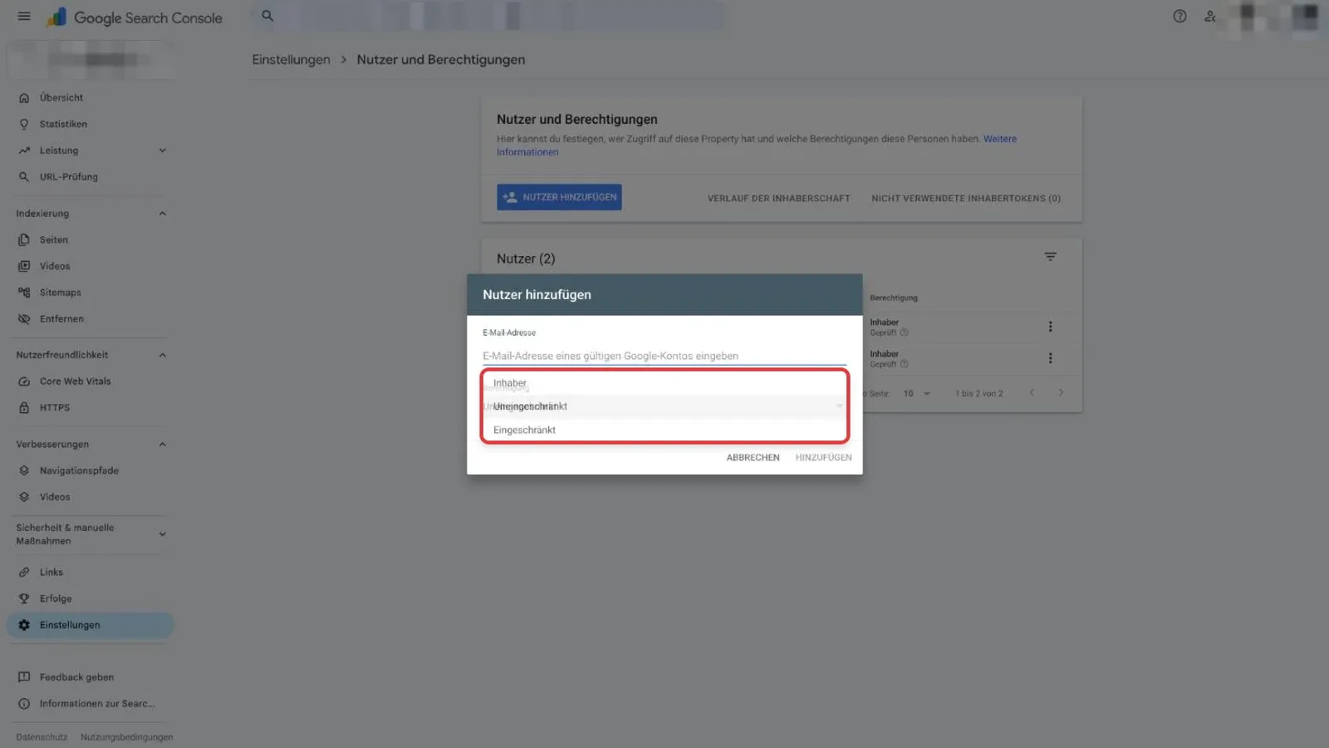This screenshot has height=748, width=1329.
Task: Click the Nutzer hinzufügen blue button
Action: tap(559, 197)
